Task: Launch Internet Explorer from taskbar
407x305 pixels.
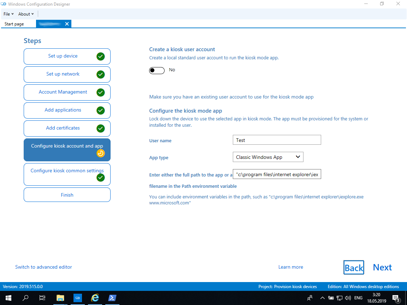Action: click(x=95, y=298)
